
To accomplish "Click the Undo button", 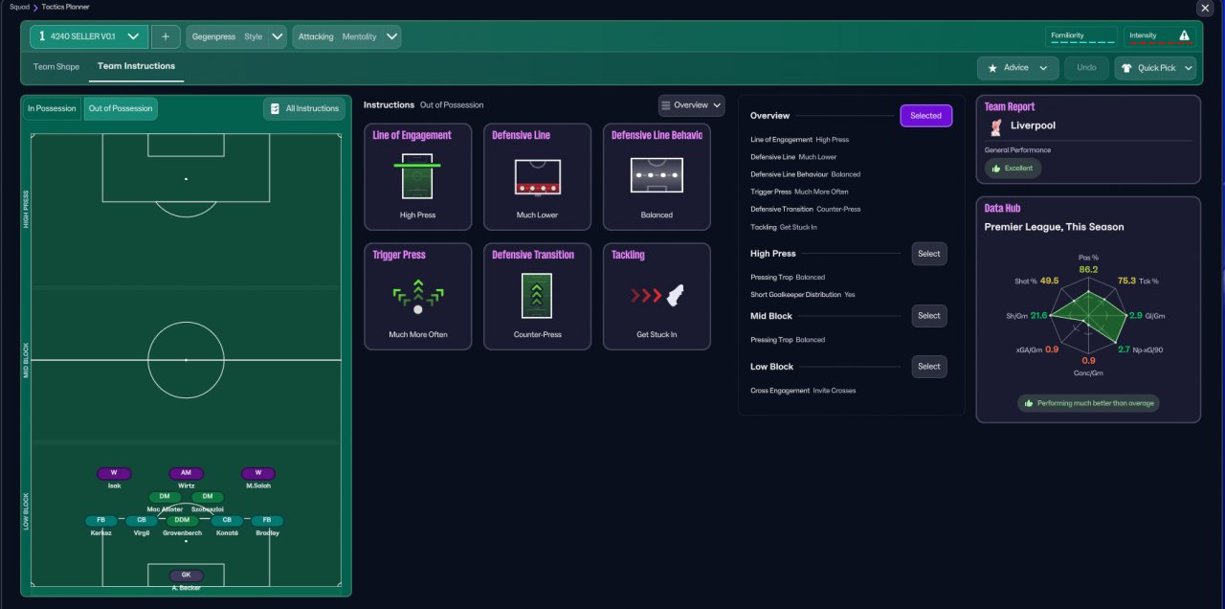I will tap(1086, 68).
